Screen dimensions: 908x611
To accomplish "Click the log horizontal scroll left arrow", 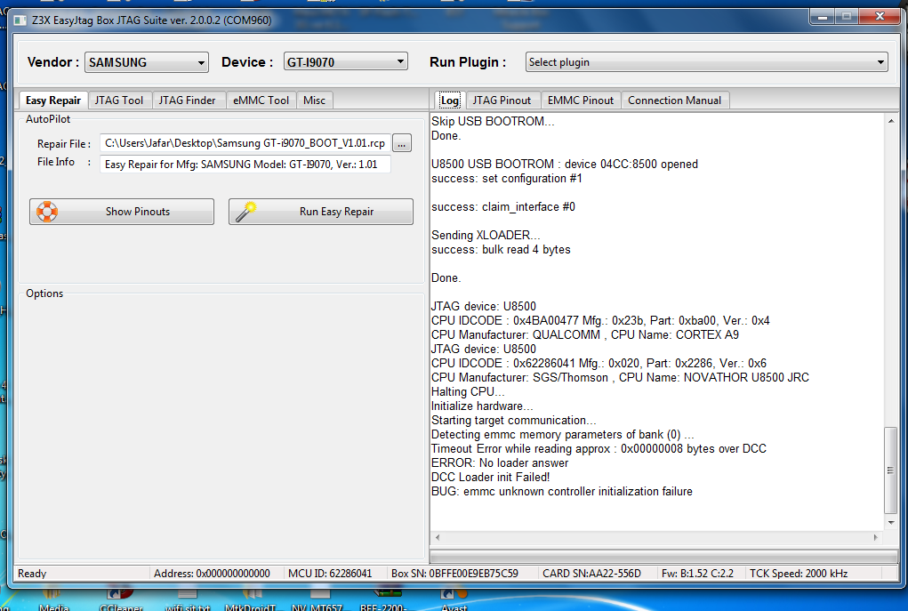I will [x=438, y=537].
